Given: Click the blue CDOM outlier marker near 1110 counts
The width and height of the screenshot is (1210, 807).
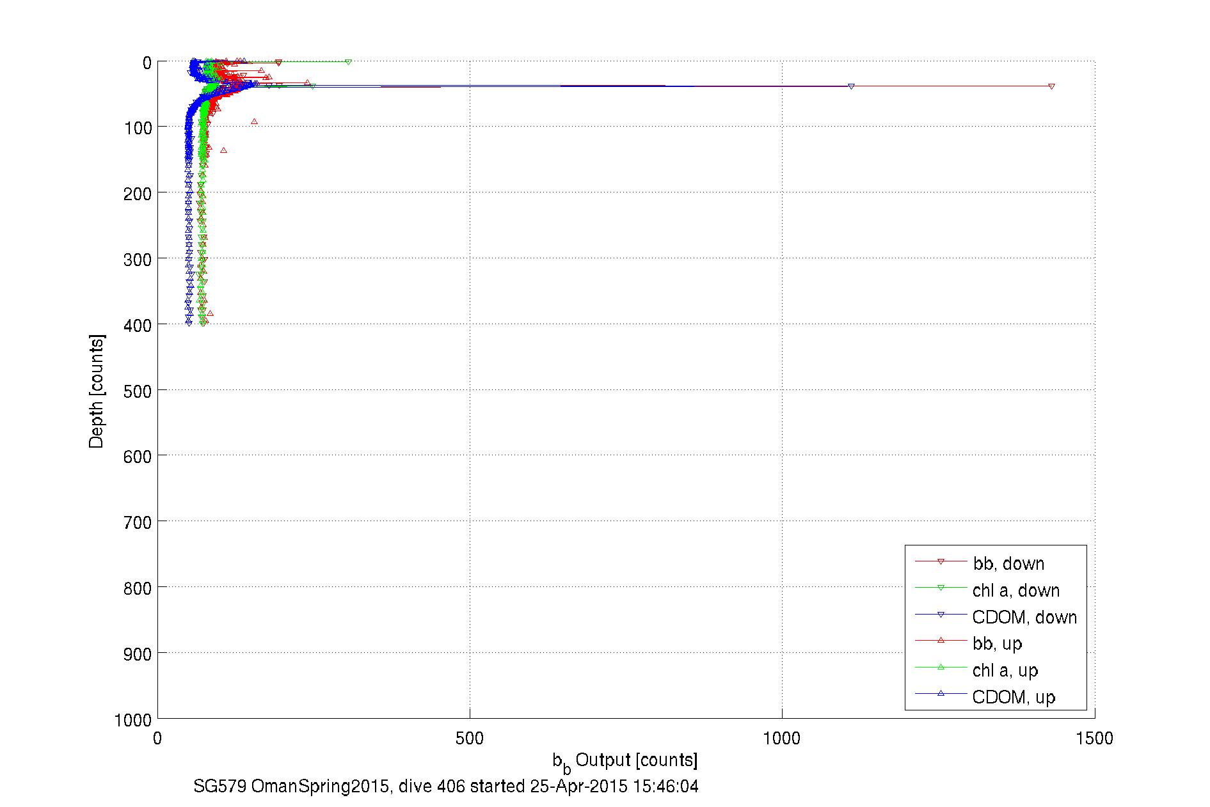Looking at the screenshot, I should tap(851, 86).
